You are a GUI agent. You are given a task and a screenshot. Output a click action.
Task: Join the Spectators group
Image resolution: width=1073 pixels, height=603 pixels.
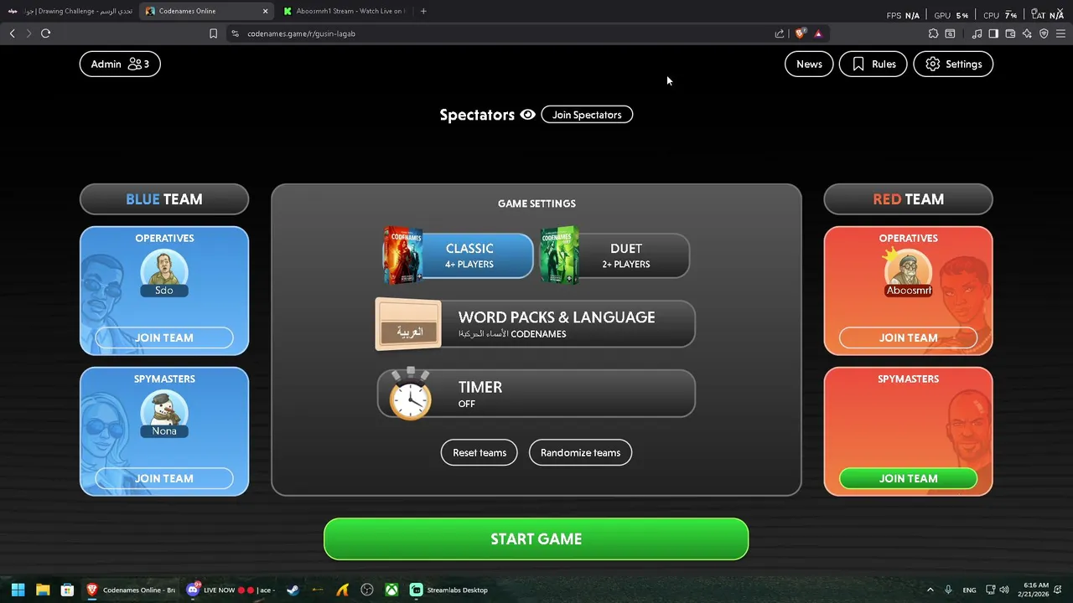tap(587, 115)
